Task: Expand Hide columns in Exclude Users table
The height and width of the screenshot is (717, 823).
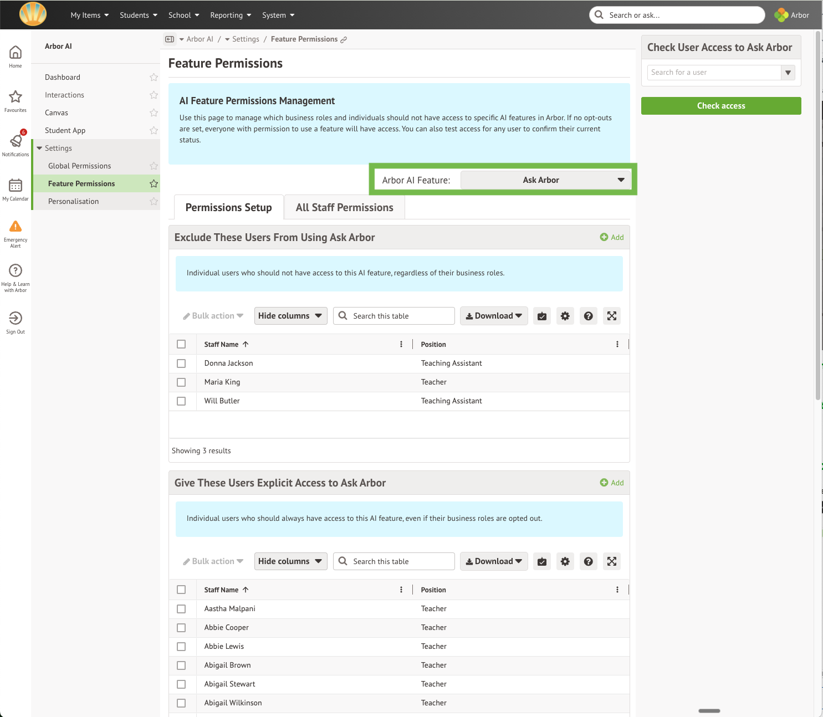Action: tap(290, 316)
